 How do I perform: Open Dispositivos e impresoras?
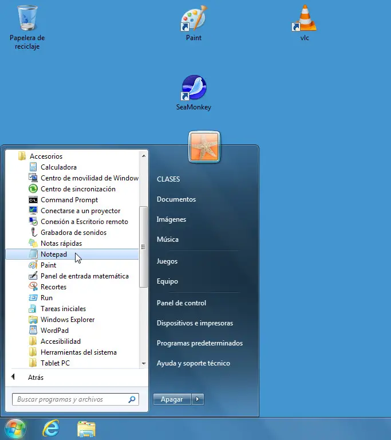pyautogui.click(x=195, y=323)
